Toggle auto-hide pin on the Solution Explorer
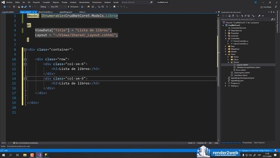 coord(271,12)
